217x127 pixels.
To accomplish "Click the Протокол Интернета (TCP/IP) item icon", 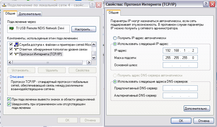I will coord(16,54).
